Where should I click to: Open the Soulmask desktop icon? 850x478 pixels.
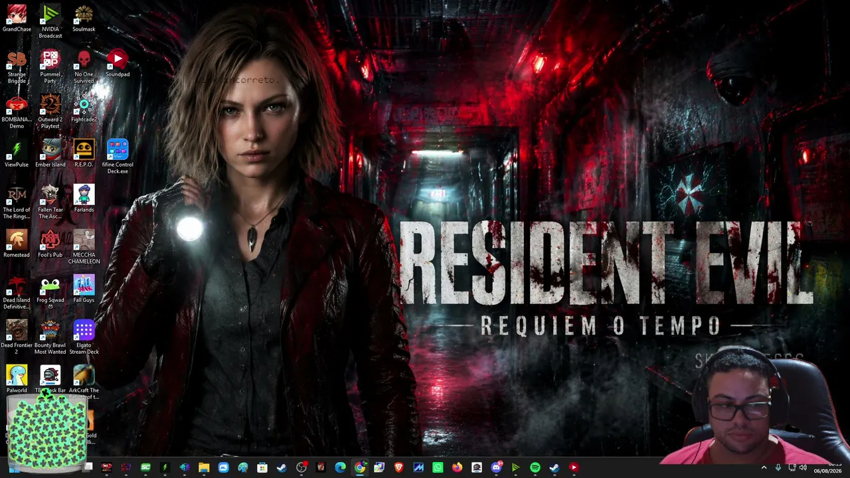point(84,19)
